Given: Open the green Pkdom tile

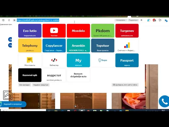Looking at the screenshot, I should coord(103,31).
